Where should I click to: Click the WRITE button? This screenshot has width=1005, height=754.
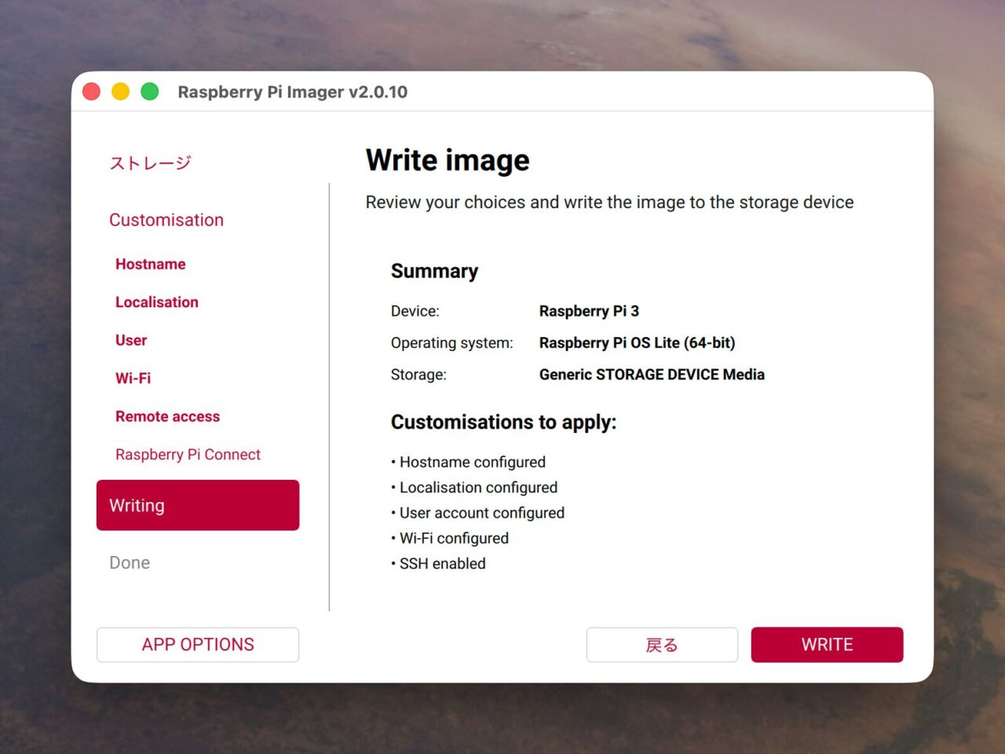click(x=827, y=644)
